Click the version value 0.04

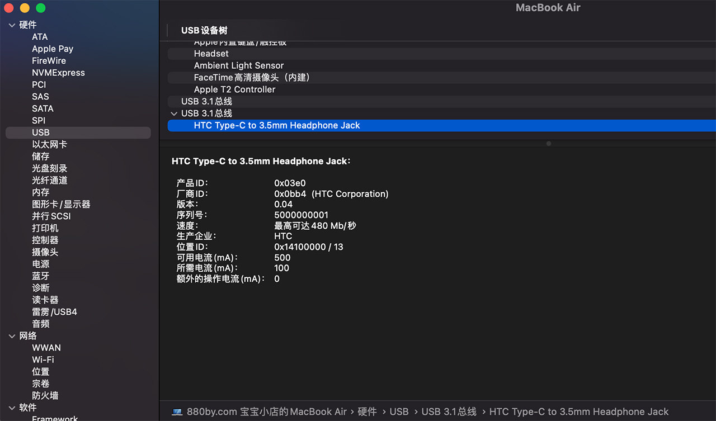pyautogui.click(x=284, y=205)
